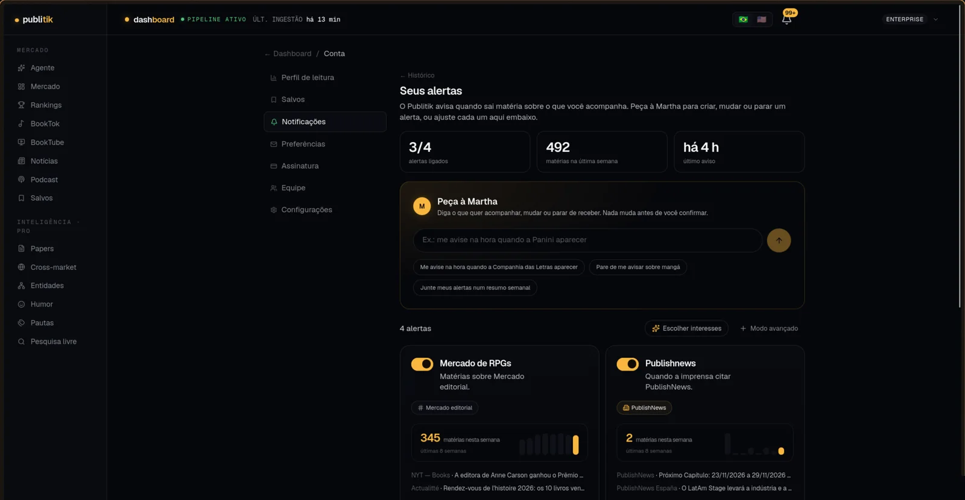Open Salvos in the account menu

pos(325,99)
